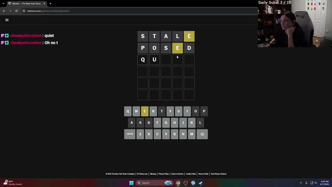This screenshot has height=187, width=332.
Task: Tap the T key on the on-screen keyboard
Action: click(162, 111)
